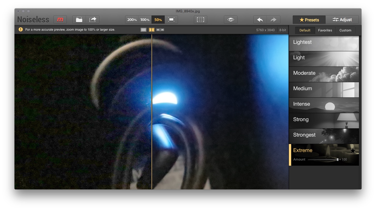Click the eye preview icon

coord(230,20)
